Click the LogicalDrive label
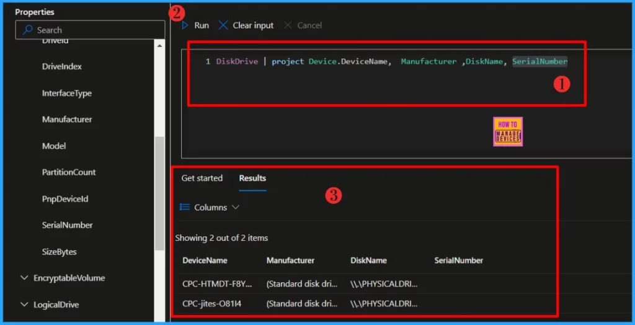The height and width of the screenshot is (325, 635). pos(56,305)
